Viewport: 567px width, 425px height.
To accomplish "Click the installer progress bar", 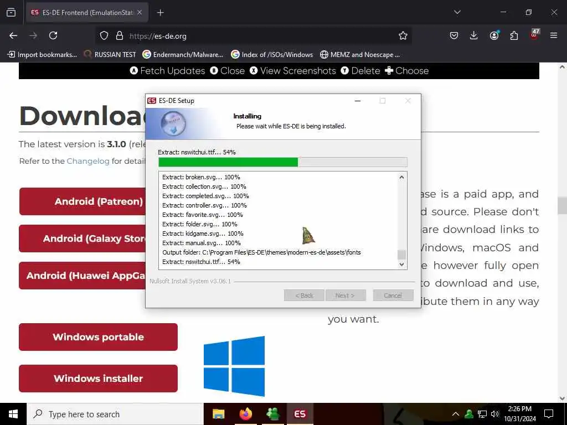I will point(283,162).
